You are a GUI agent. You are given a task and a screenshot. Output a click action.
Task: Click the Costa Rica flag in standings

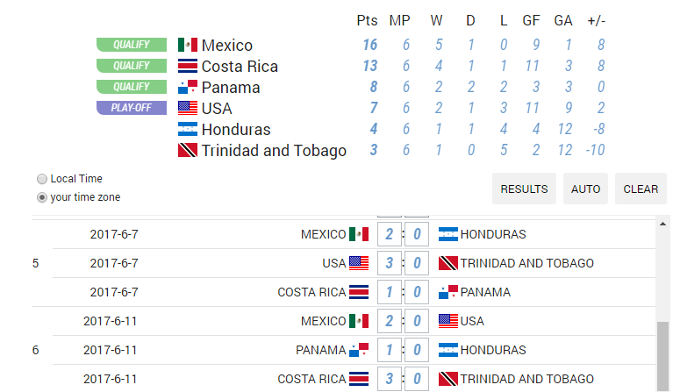[188, 66]
